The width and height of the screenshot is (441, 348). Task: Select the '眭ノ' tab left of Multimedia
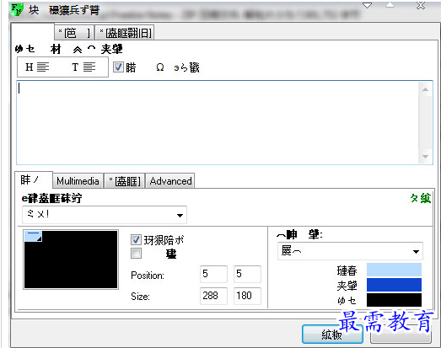34,180
